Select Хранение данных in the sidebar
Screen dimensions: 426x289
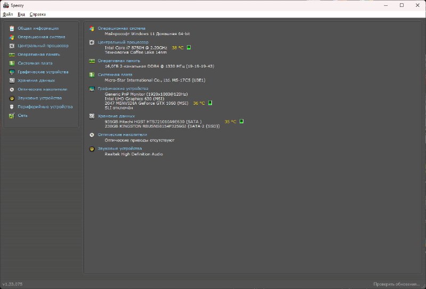(x=36, y=81)
